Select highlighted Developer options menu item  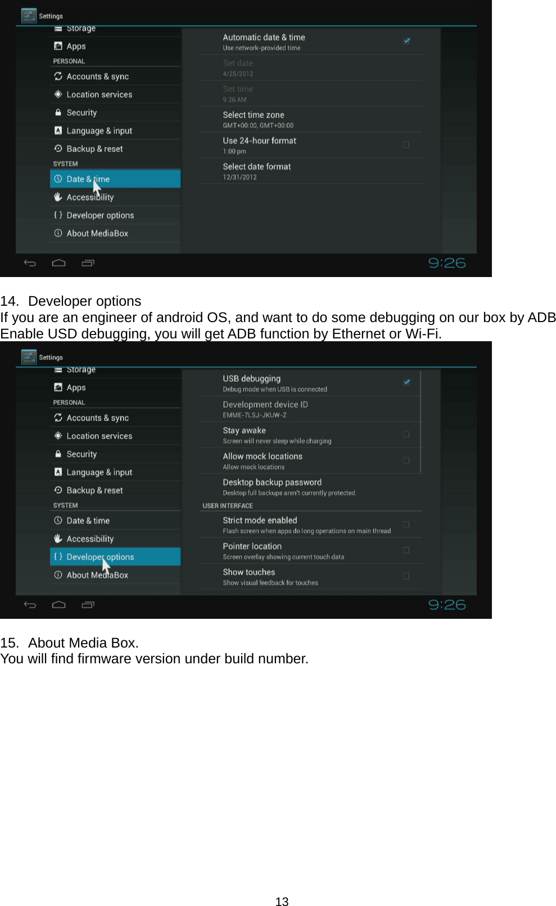[115, 556]
